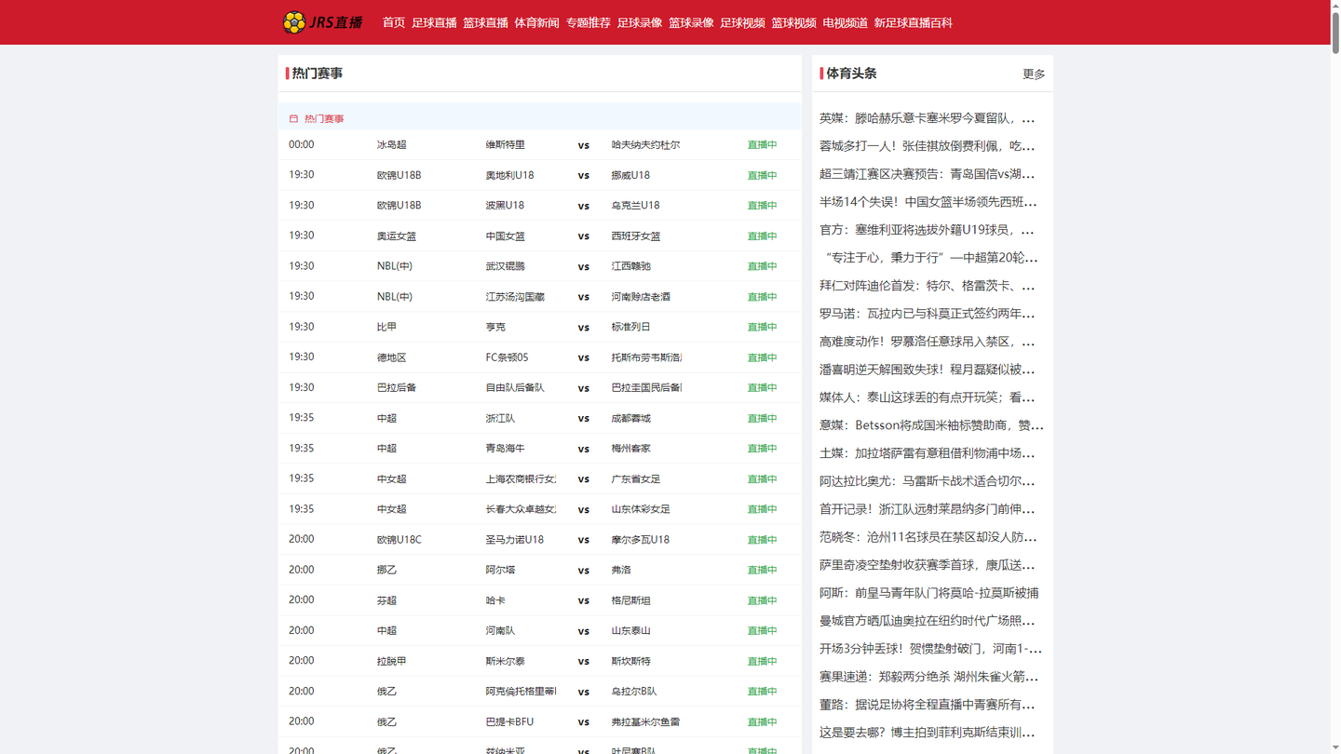1341x754 pixels.
Task: Select 篮球视频 in the nav bar
Action: click(x=793, y=22)
